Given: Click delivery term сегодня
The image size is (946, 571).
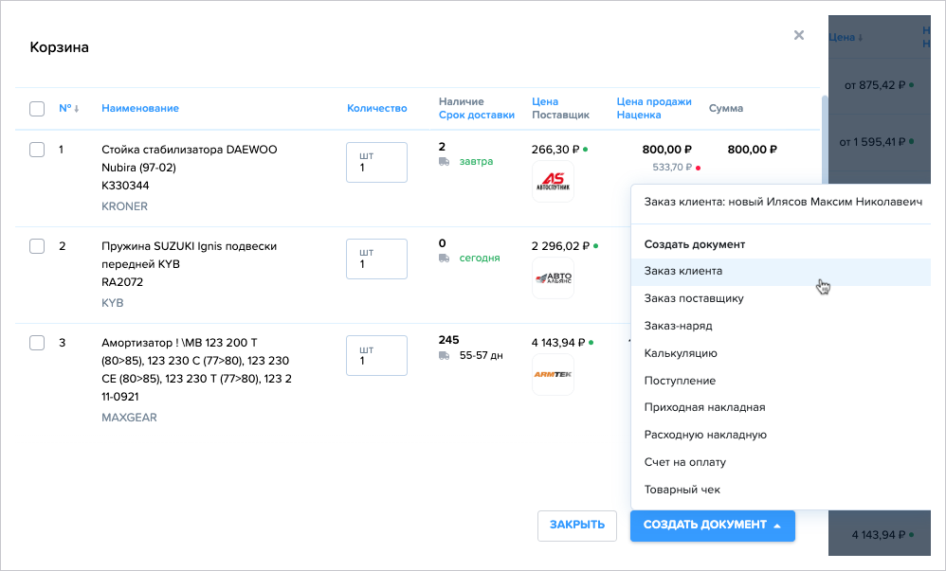Looking at the screenshot, I should [480, 259].
